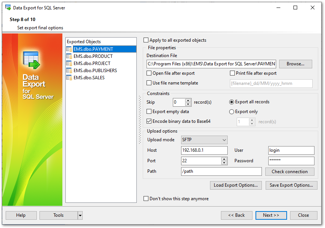Viewport: 325px width, 228px height.
Task: Select the Export only radio option
Action: point(232,112)
